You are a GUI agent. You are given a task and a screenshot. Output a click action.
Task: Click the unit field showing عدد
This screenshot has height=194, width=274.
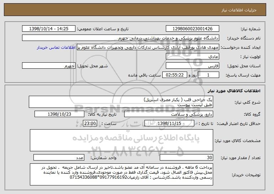tap(59, 157)
